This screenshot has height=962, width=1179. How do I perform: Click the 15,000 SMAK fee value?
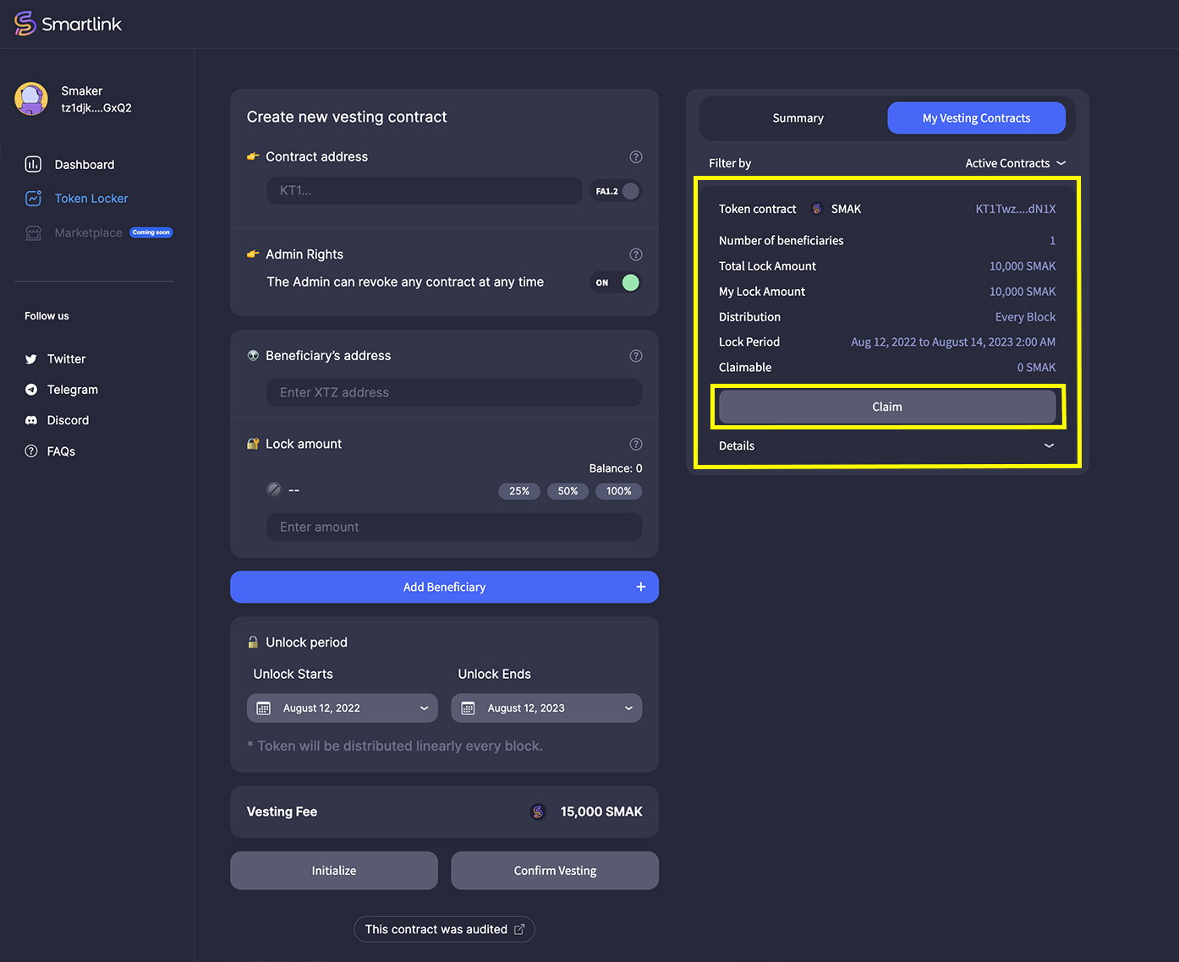[x=601, y=812]
